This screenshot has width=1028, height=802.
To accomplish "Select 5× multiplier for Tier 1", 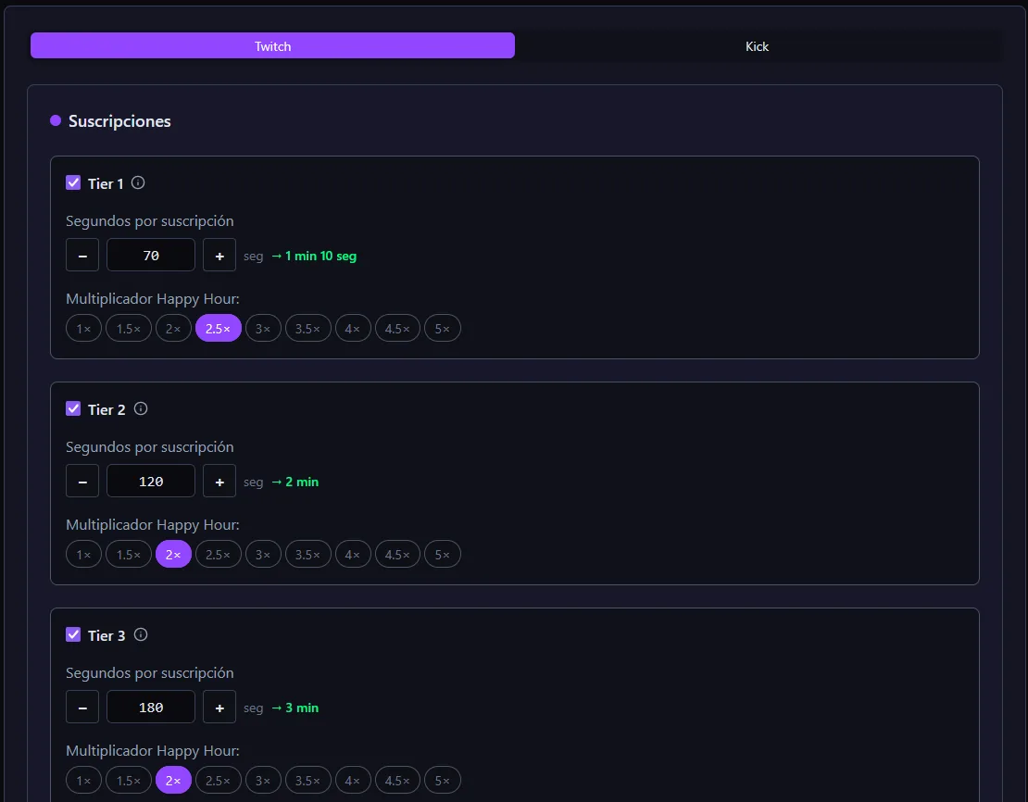I will (x=443, y=329).
